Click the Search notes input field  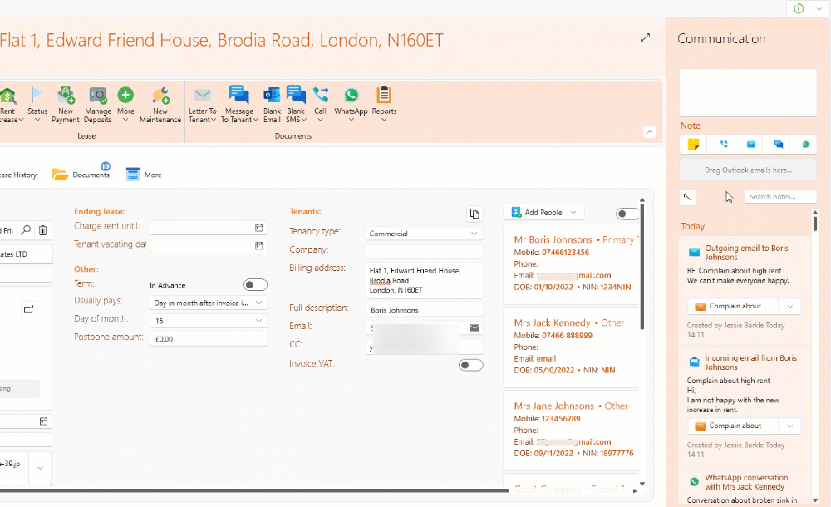(x=779, y=197)
